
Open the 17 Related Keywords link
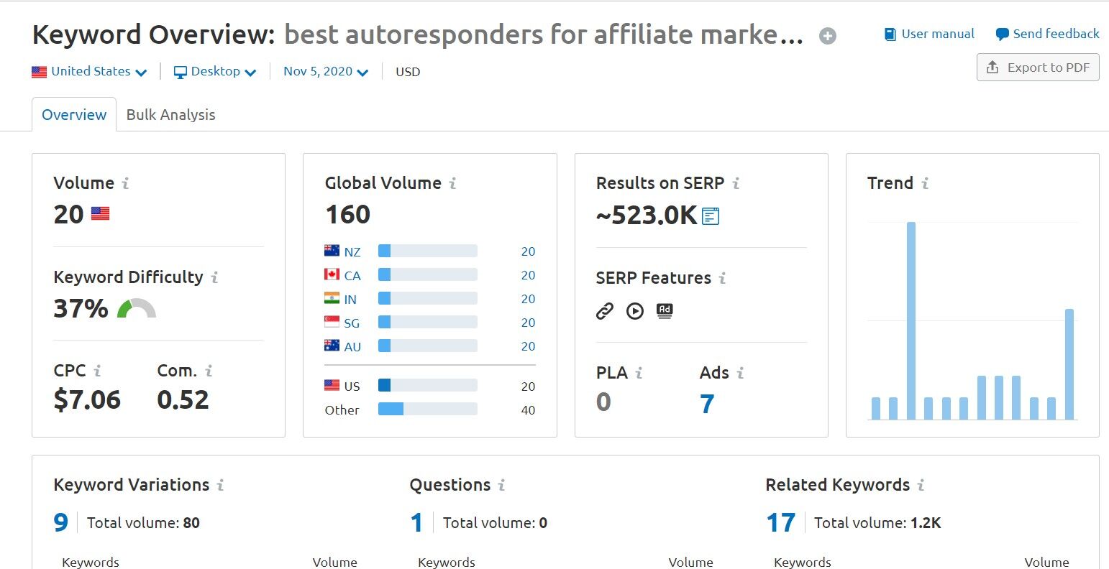point(781,523)
